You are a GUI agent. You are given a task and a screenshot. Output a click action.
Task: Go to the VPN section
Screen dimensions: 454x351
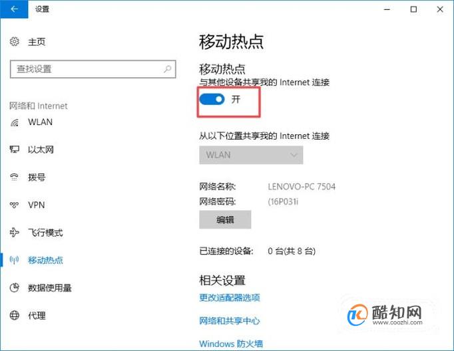(x=37, y=205)
